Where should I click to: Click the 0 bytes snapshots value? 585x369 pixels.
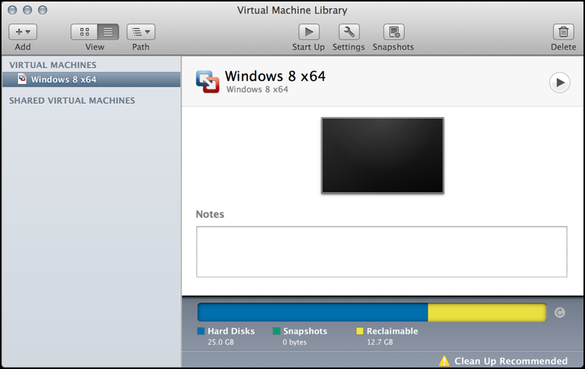pyautogui.click(x=294, y=342)
